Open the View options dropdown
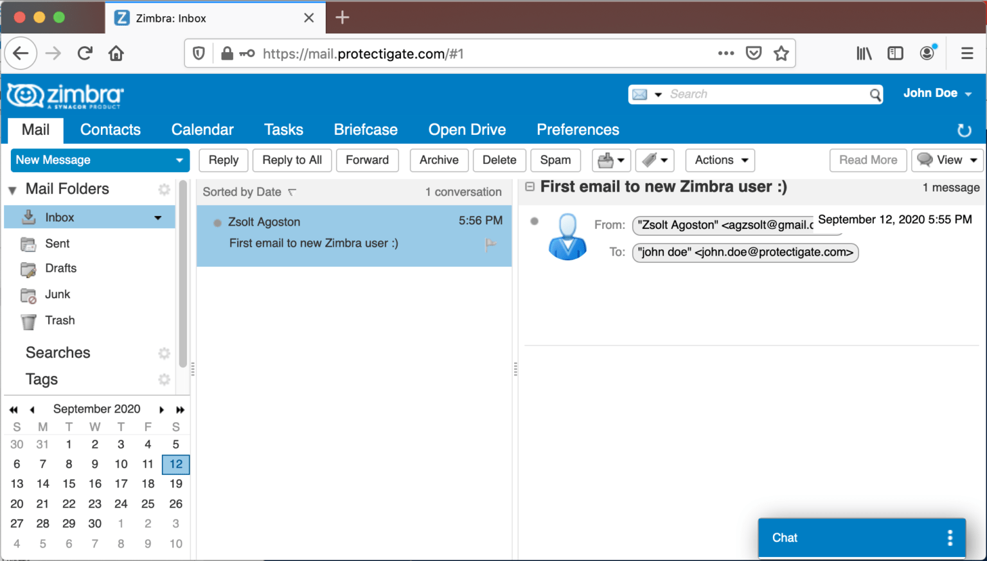Screen dimensions: 987x561 point(948,160)
